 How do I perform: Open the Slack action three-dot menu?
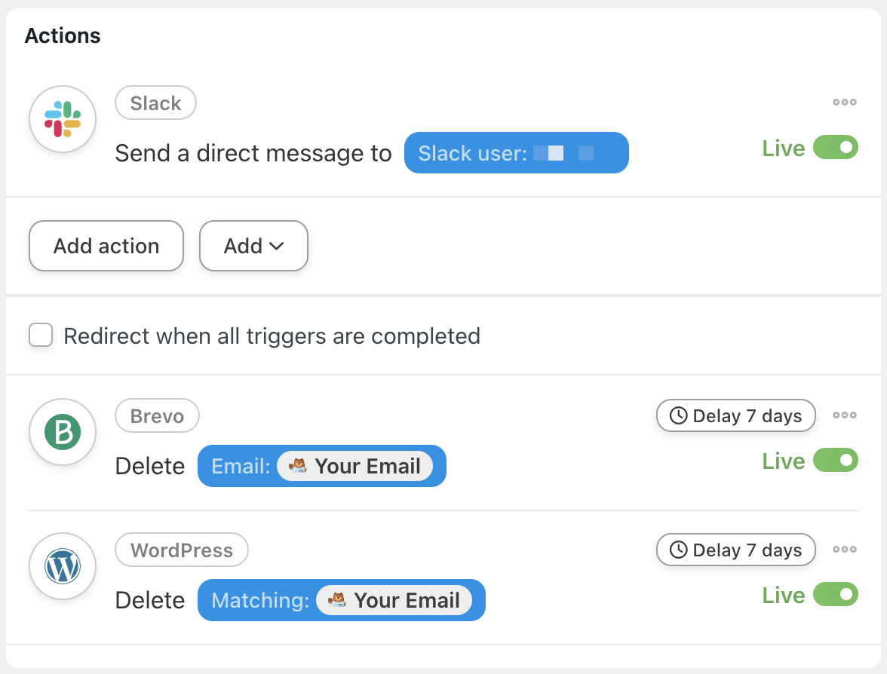coord(844,103)
